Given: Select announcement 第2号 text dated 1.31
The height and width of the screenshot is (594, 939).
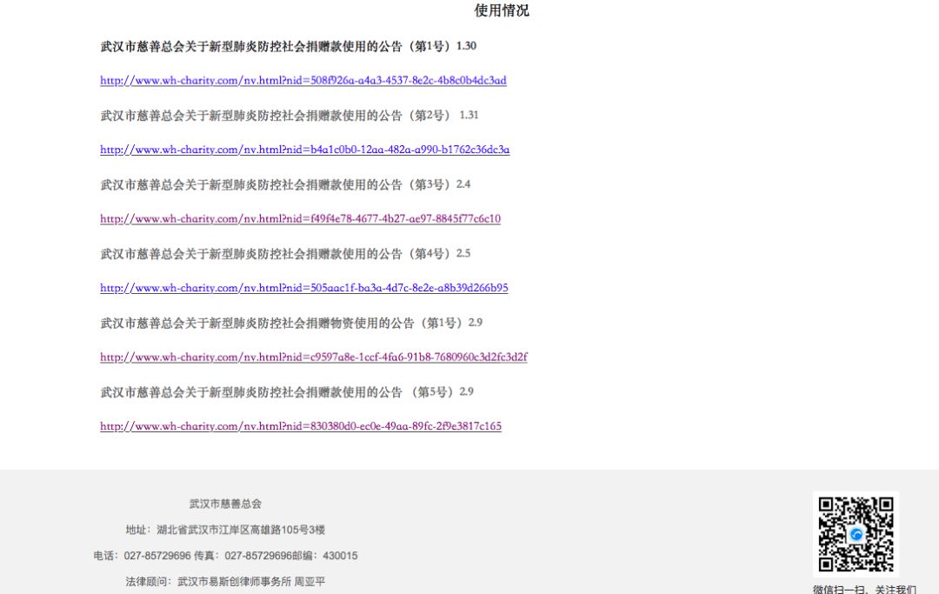Looking at the screenshot, I should tap(290, 115).
